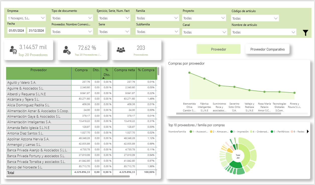
Task: Click the chart's horizontal scrollbar
Action: [x=228, y=114]
